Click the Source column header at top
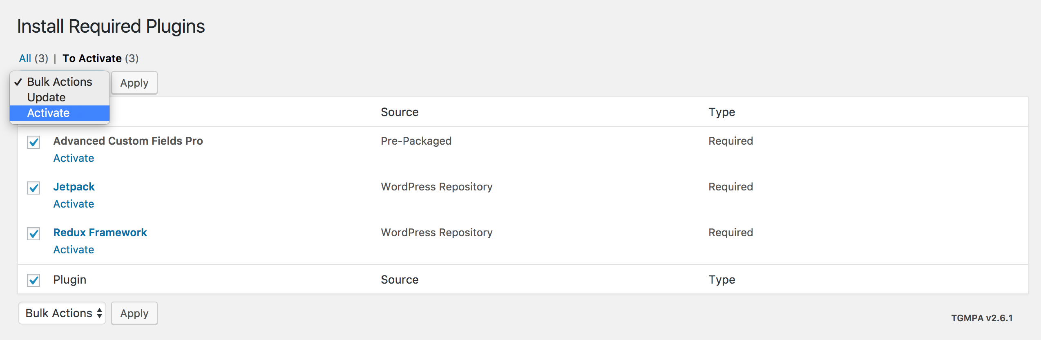 click(x=400, y=112)
